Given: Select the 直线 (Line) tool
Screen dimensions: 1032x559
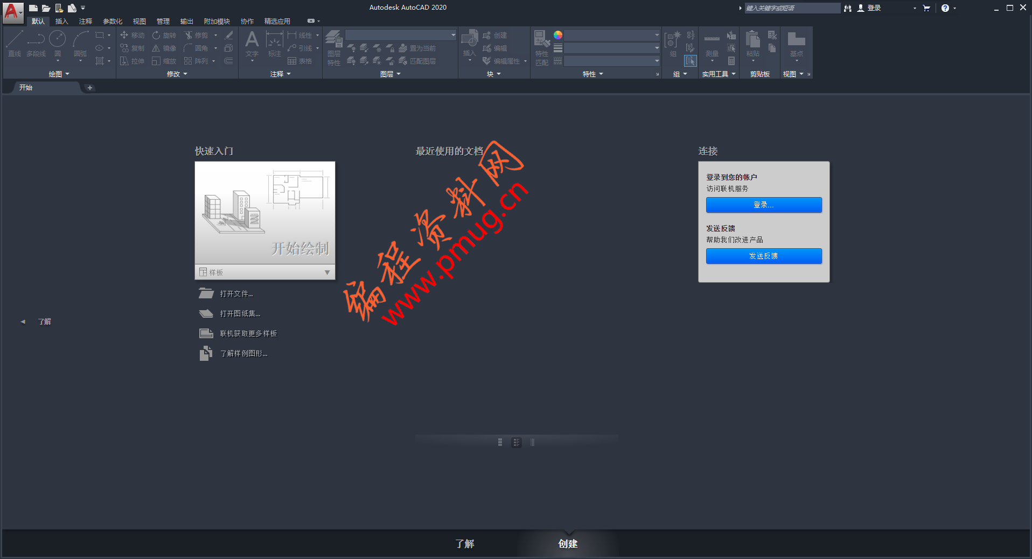Looking at the screenshot, I should (15, 44).
